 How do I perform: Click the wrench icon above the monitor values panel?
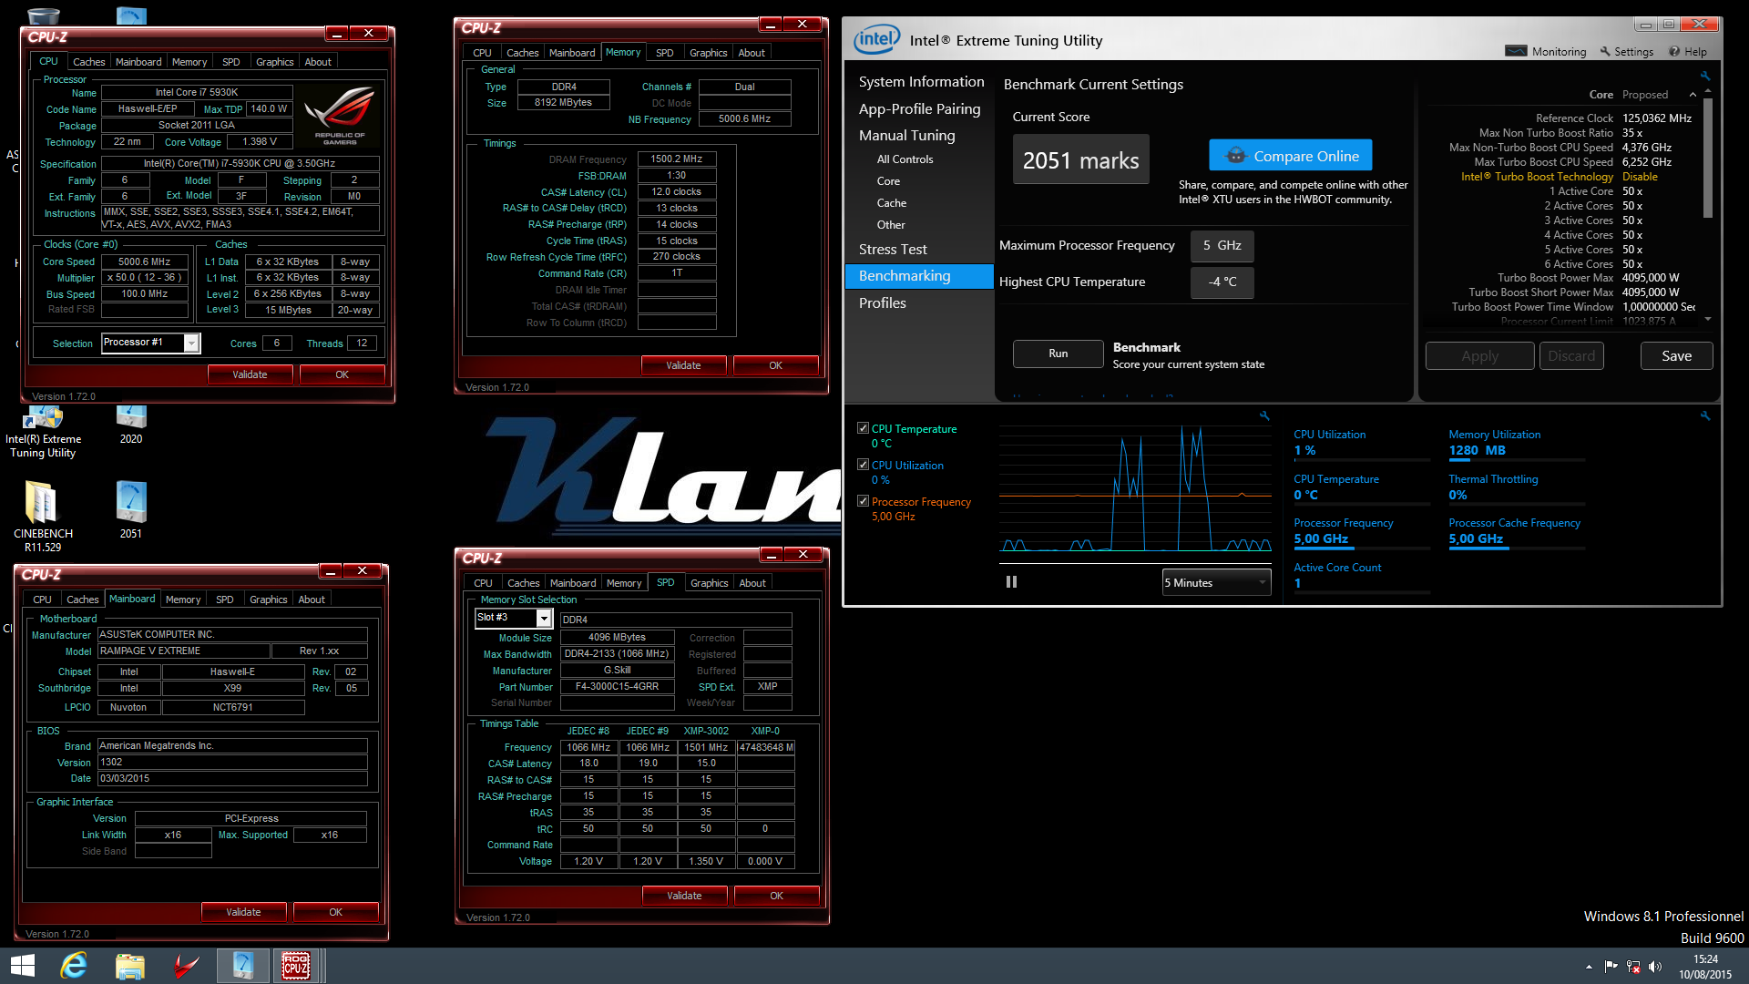(1705, 415)
